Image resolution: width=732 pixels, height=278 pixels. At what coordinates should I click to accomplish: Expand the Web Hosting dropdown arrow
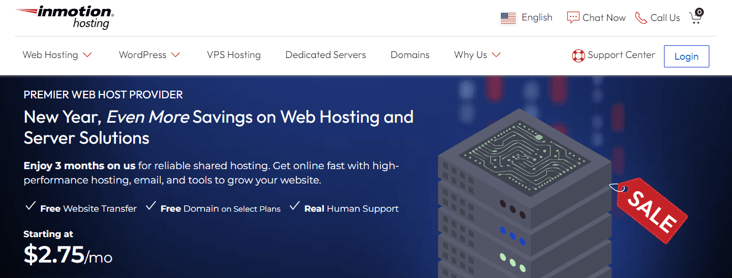tap(87, 55)
